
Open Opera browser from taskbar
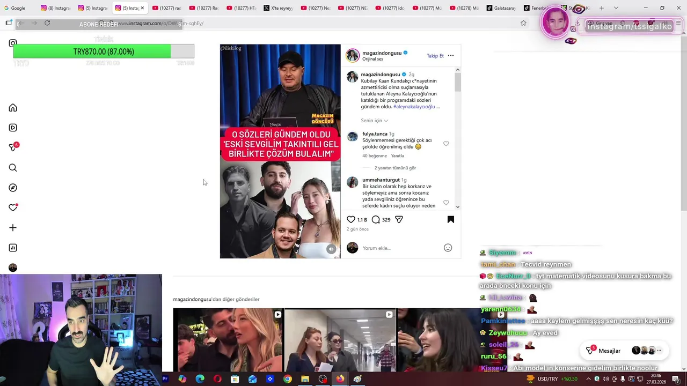point(217,379)
